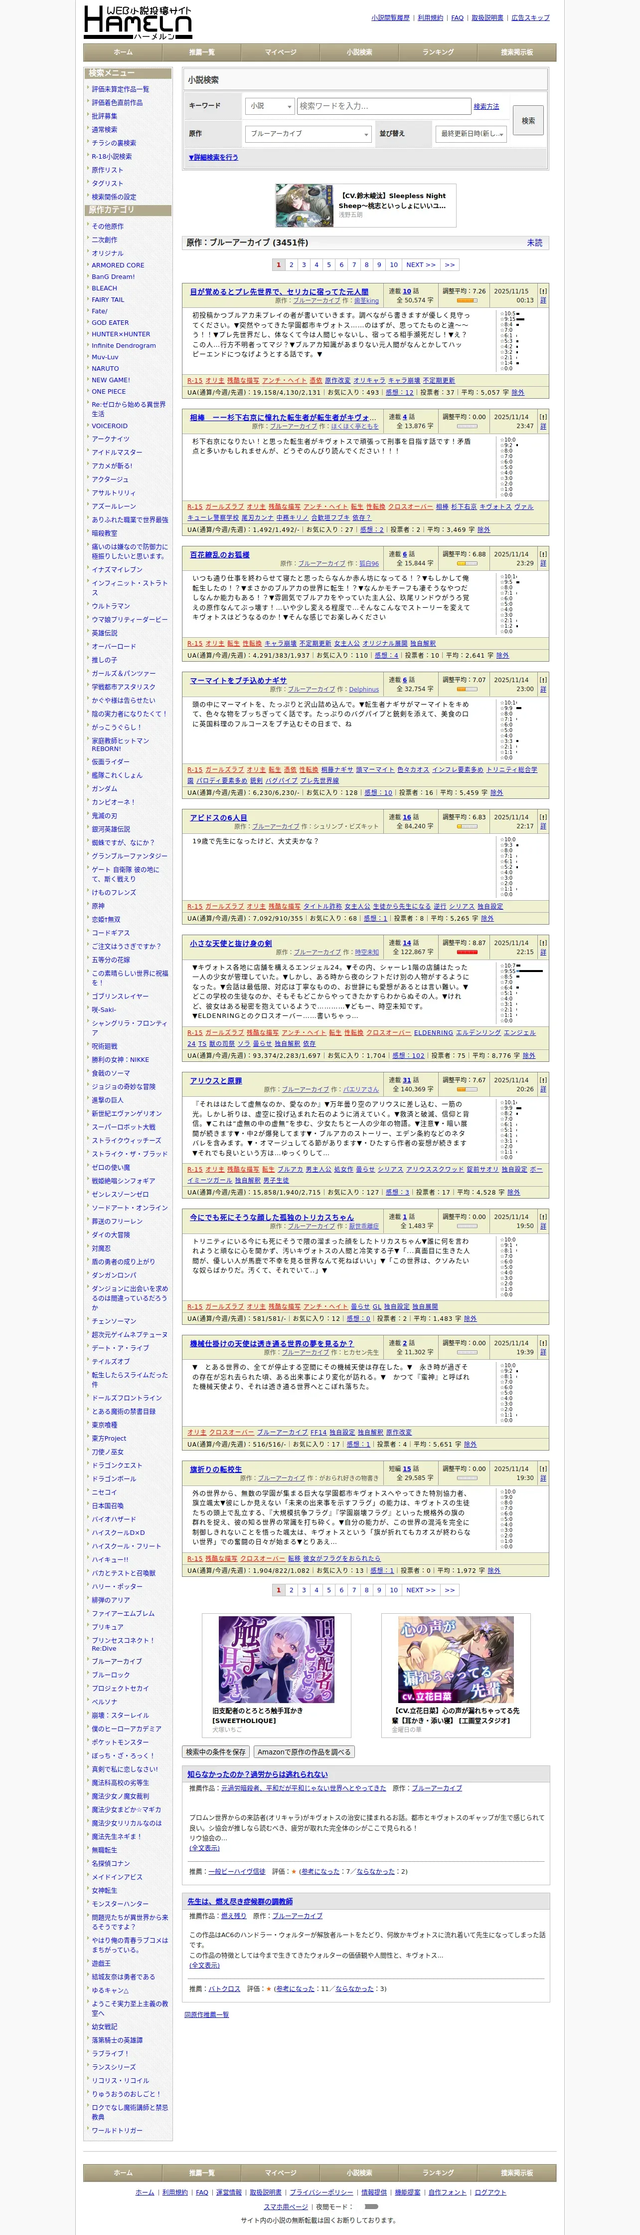This screenshot has height=2235, width=640.
Task: Click the [!] report link on 百花繚乱のお狐様
Action: [x=543, y=553]
